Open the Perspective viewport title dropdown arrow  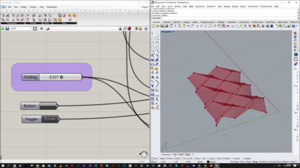tap(173, 32)
